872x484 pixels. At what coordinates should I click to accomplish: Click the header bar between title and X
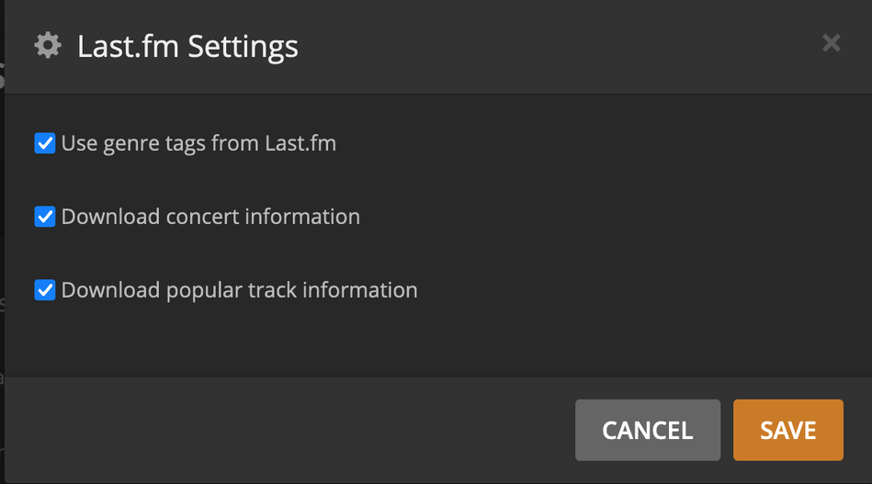tap(551, 46)
